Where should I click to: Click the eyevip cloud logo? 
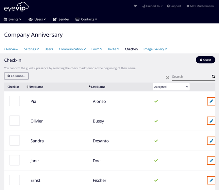(x=16, y=7)
